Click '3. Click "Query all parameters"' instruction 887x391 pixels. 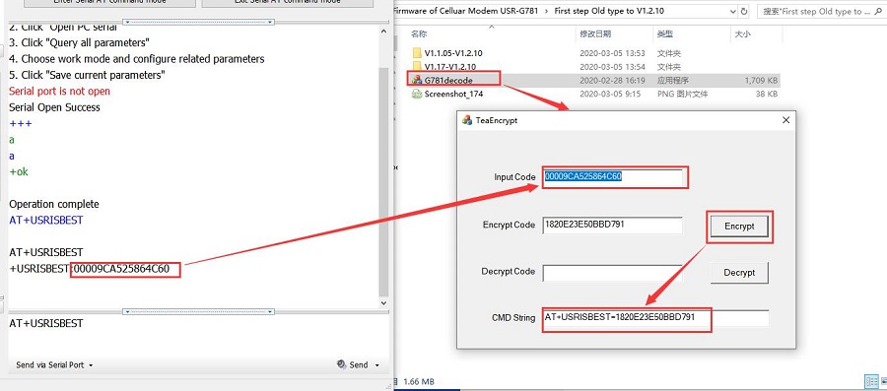coord(79,43)
